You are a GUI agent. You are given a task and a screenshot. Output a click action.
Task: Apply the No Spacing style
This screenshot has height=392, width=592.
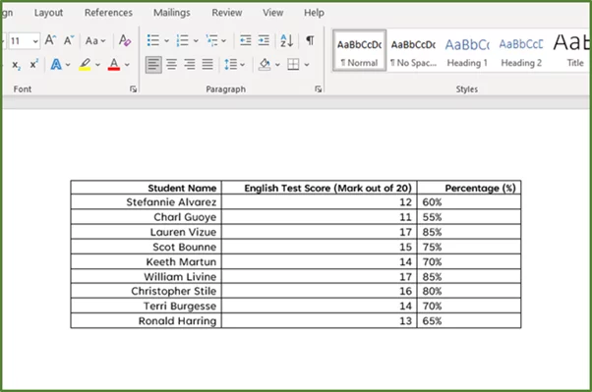click(413, 50)
